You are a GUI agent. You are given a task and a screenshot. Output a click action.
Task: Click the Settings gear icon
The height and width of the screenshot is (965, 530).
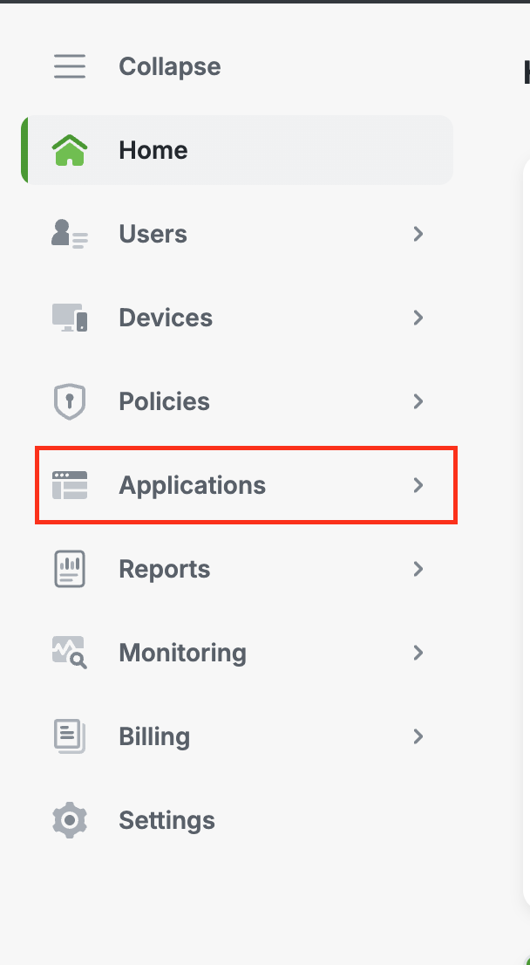pos(70,820)
